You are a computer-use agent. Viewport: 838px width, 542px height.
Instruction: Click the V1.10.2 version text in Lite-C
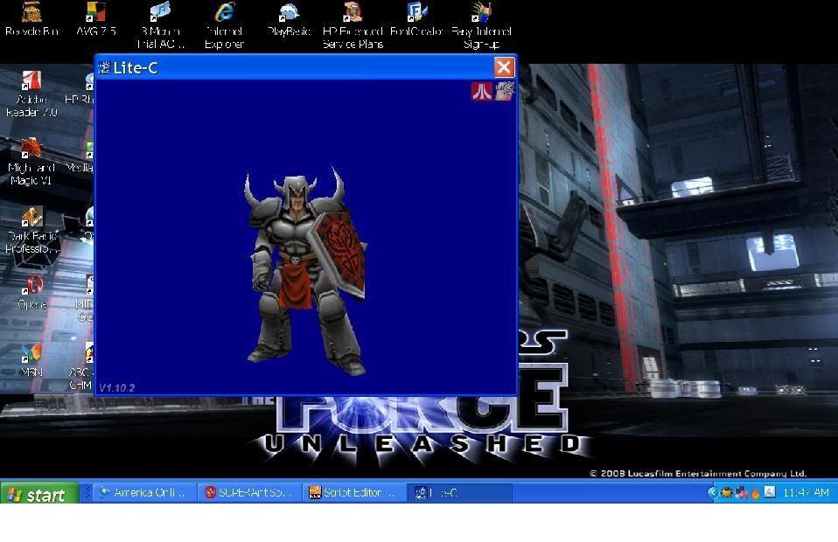pos(117,387)
